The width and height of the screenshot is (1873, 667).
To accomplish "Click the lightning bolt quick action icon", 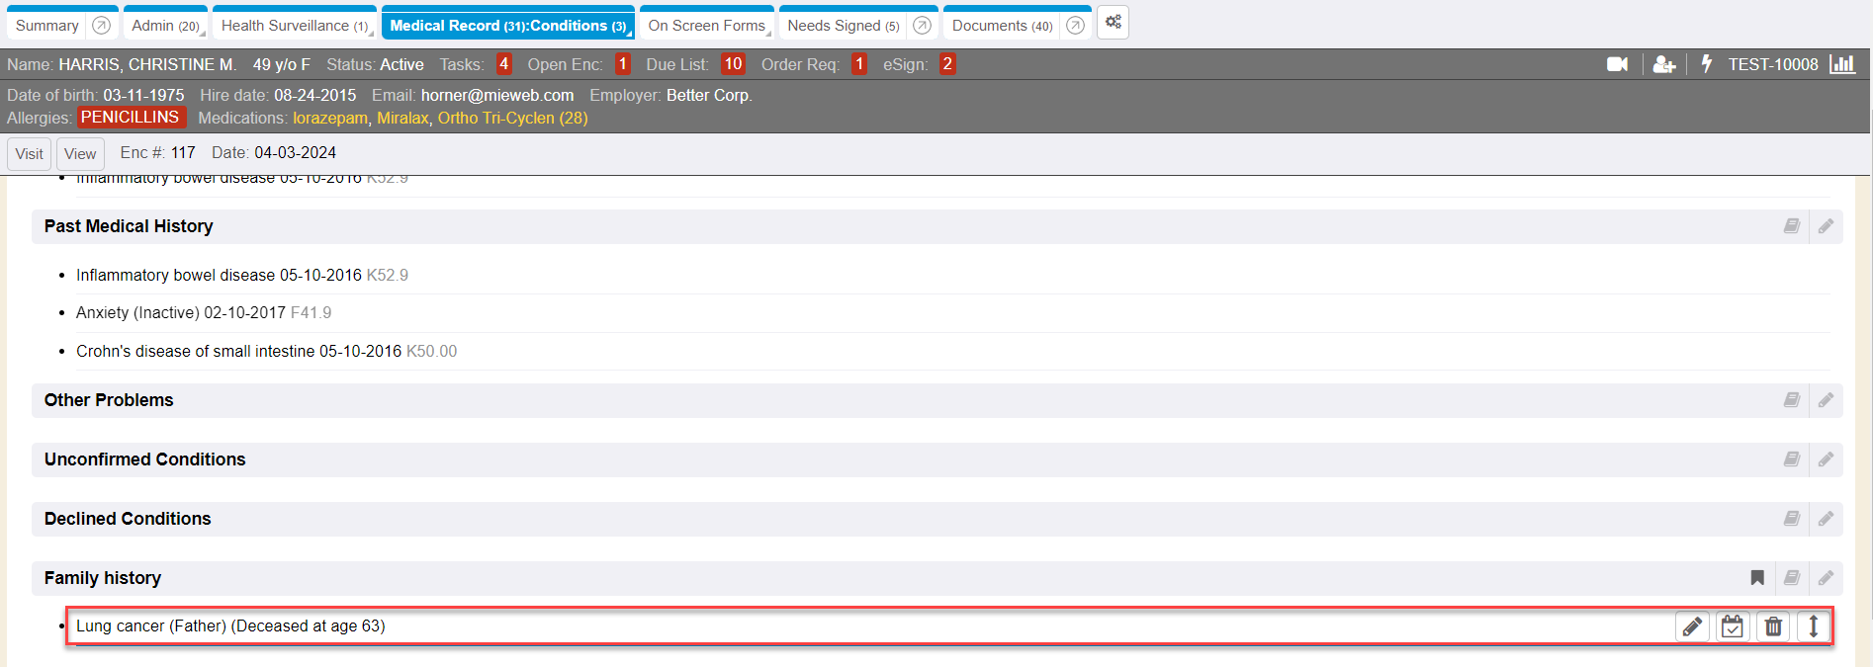I will [x=1706, y=64].
